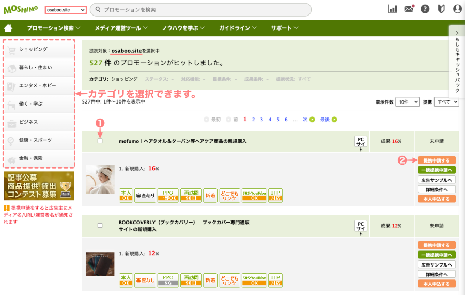Click the どこでもリンク badge for mofumo
465x295 pixels.
pyautogui.click(x=229, y=196)
